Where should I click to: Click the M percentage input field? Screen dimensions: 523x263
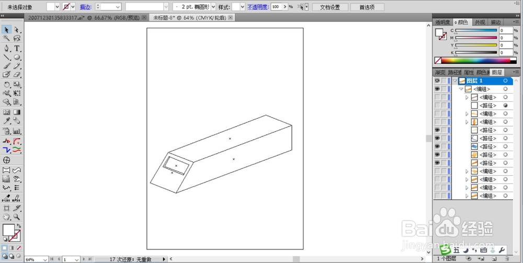pos(506,38)
